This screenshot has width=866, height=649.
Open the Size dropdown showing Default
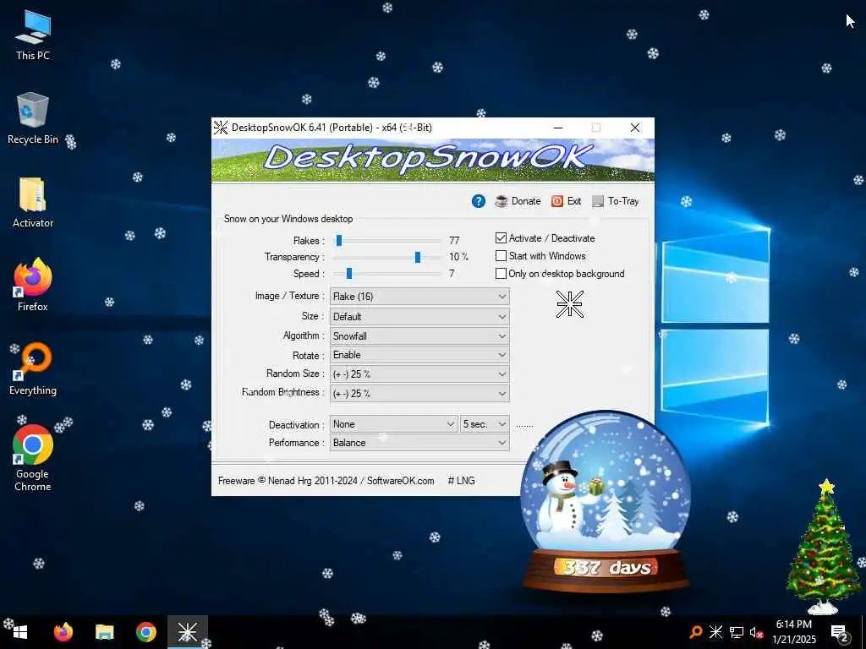419,317
